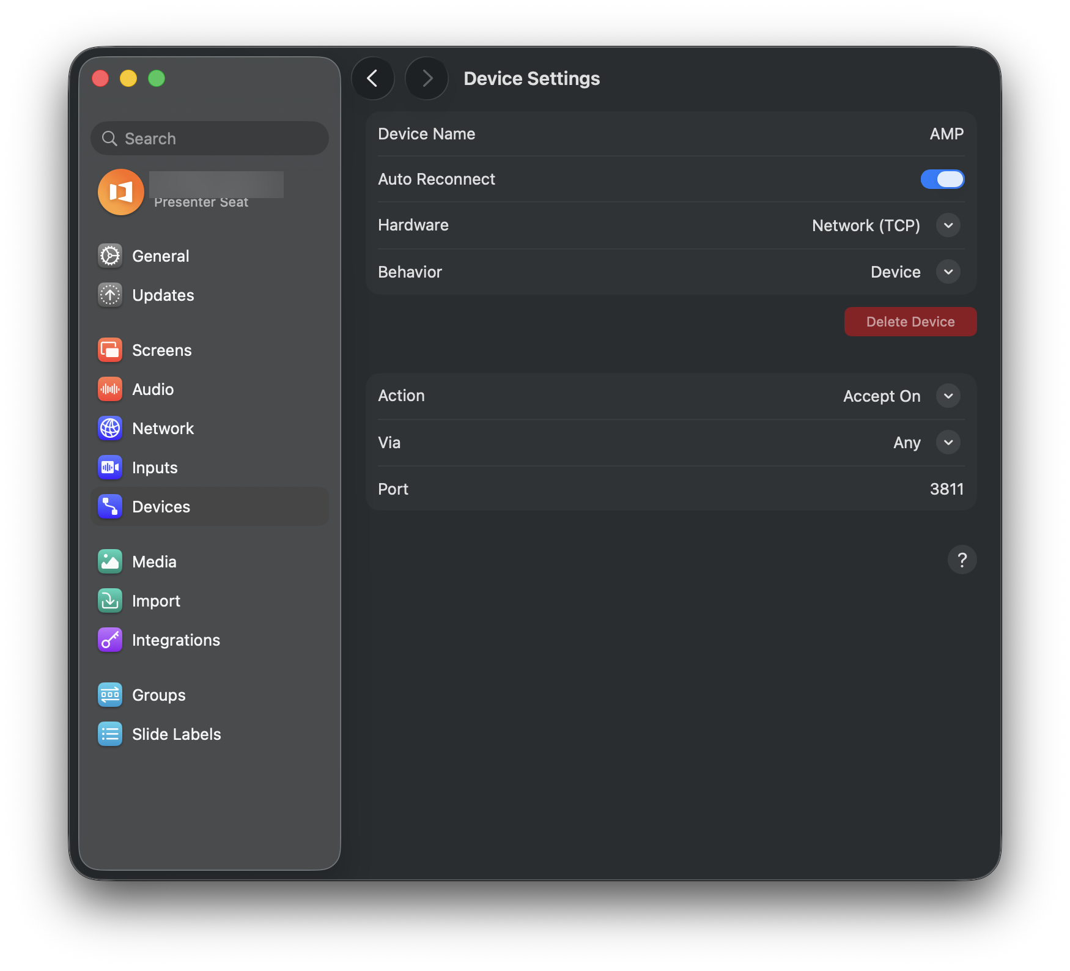Edit the Device Name value AMP
Viewport: 1070px width, 971px height.
(x=946, y=134)
